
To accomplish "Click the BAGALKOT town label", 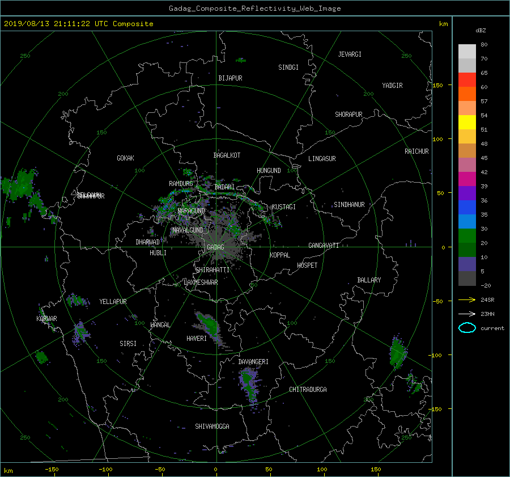I will 227,155.
